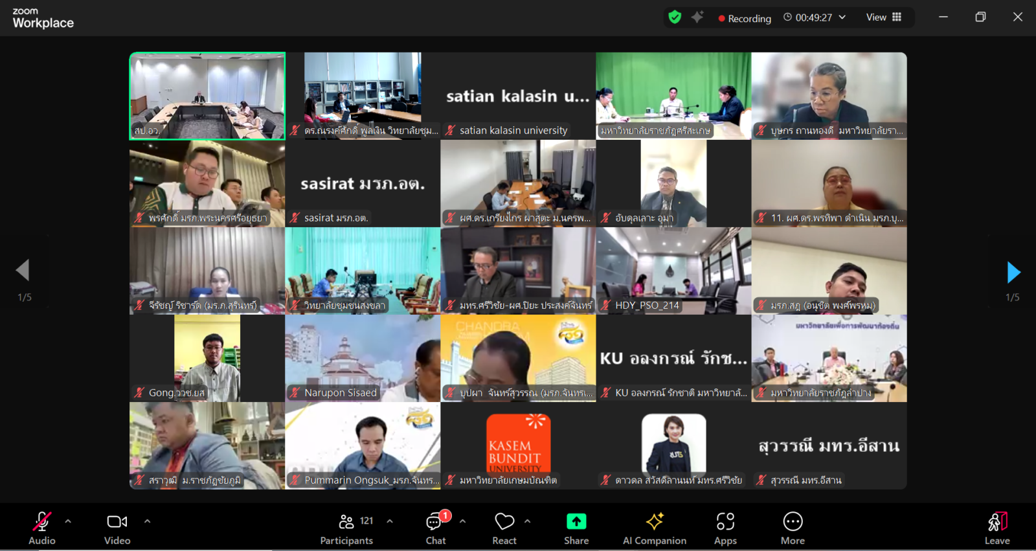This screenshot has width=1036, height=551.
Task: Select the satian kalasin university video tile
Action: pyautogui.click(x=518, y=96)
